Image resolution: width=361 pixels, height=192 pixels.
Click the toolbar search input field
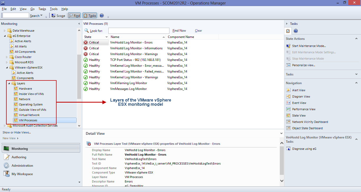point(16,16)
